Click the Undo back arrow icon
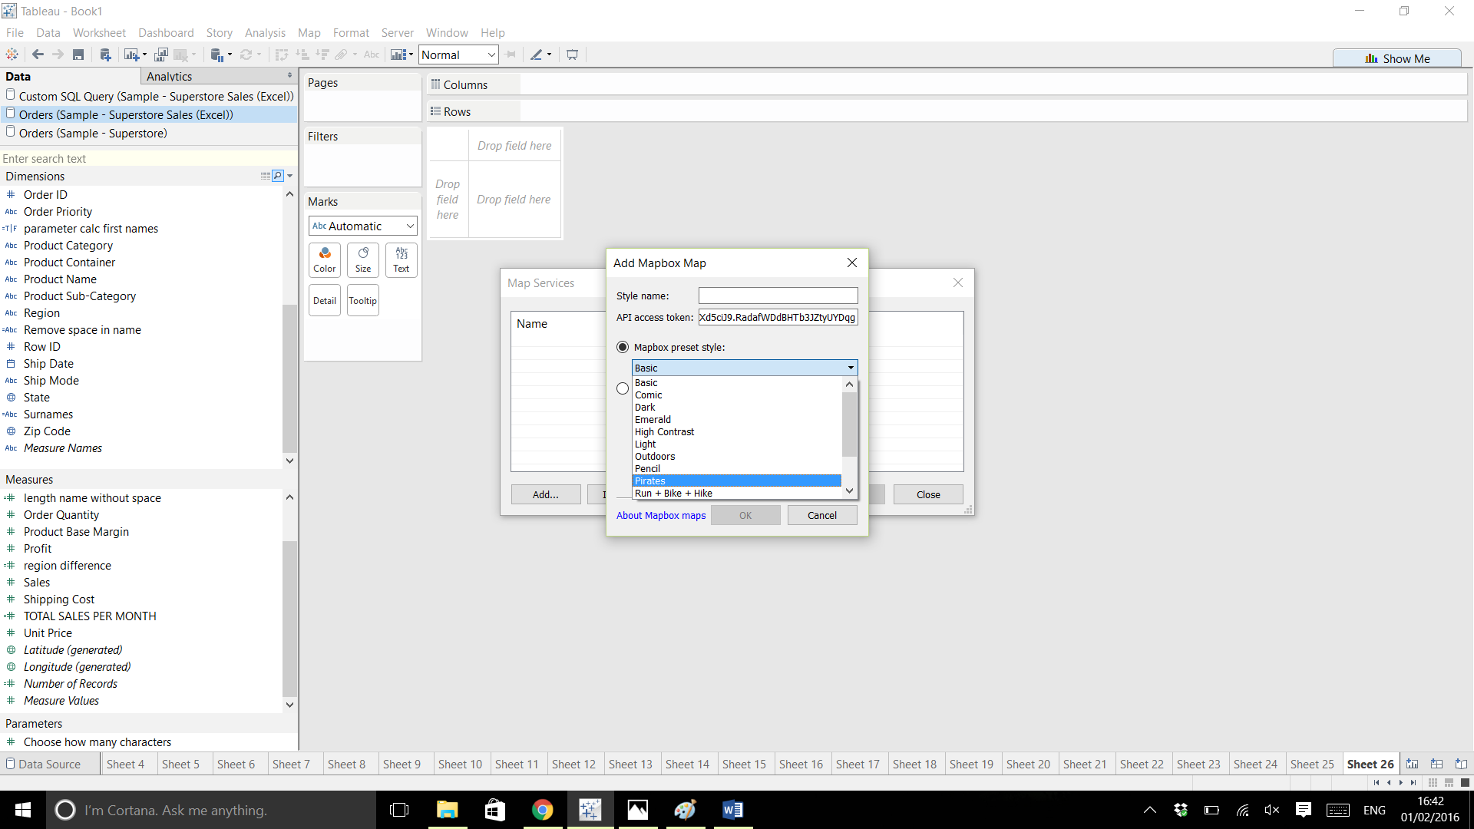Screen dimensions: 1474x829 coord(38,54)
